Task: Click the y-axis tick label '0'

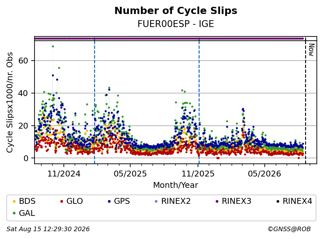Action: tap(26, 159)
